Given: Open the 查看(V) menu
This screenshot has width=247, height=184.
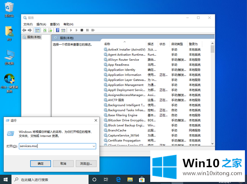Looking at the screenshot, I should 55,24.
